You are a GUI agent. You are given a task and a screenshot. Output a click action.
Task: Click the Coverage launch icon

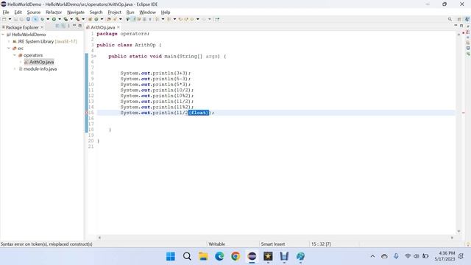pos(65,19)
